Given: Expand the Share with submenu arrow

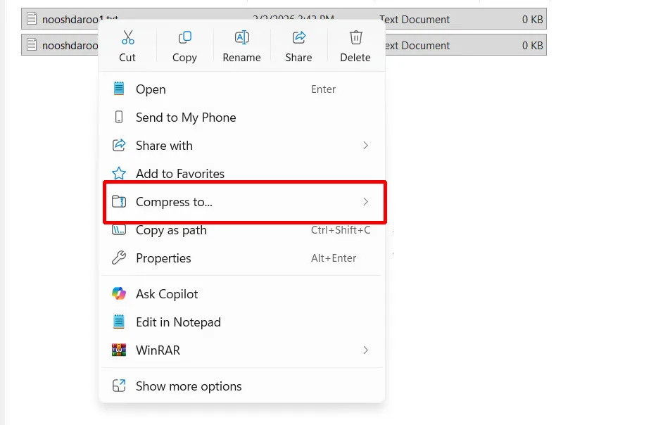Looking at the screenshot, I should click(x=365, y=146).
